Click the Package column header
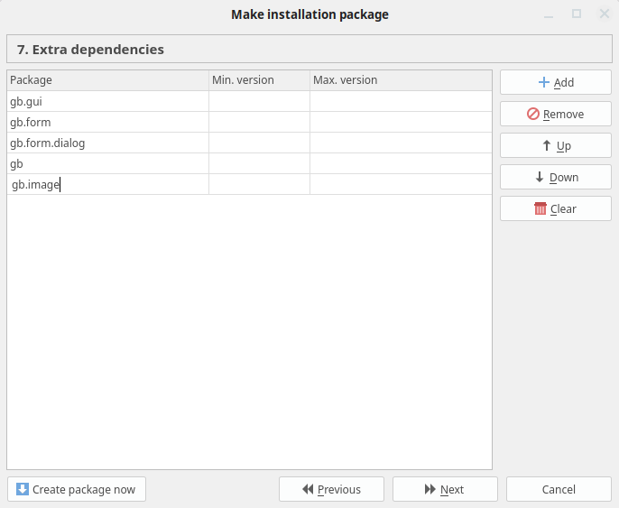 coord(107,80)
